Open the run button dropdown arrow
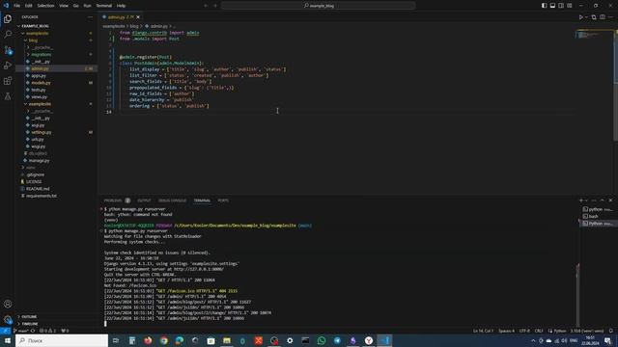 pyautogui.click(x=586, y=17)
